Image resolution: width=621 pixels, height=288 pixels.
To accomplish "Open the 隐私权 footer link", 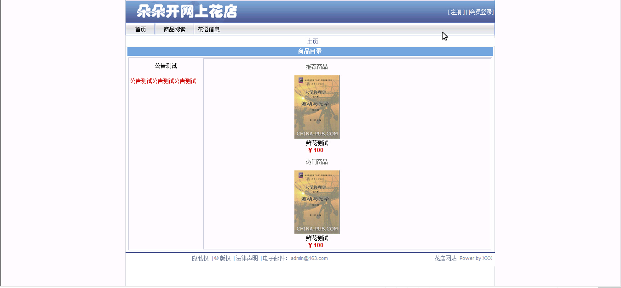I will (200, 258).
